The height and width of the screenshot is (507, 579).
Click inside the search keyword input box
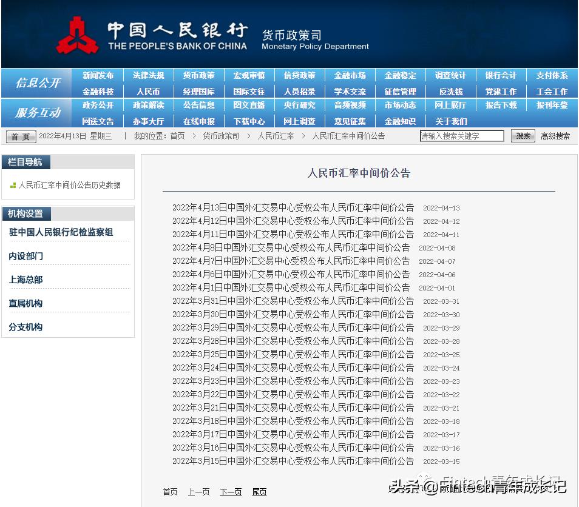pyautogui.click(x=462, y=136)
